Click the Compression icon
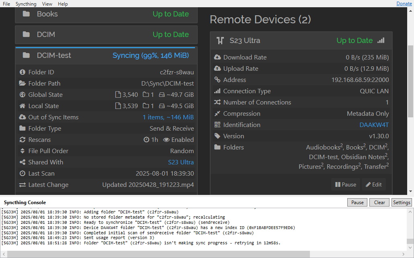Viewport: 414px width, 258px height. click(217, 113)
